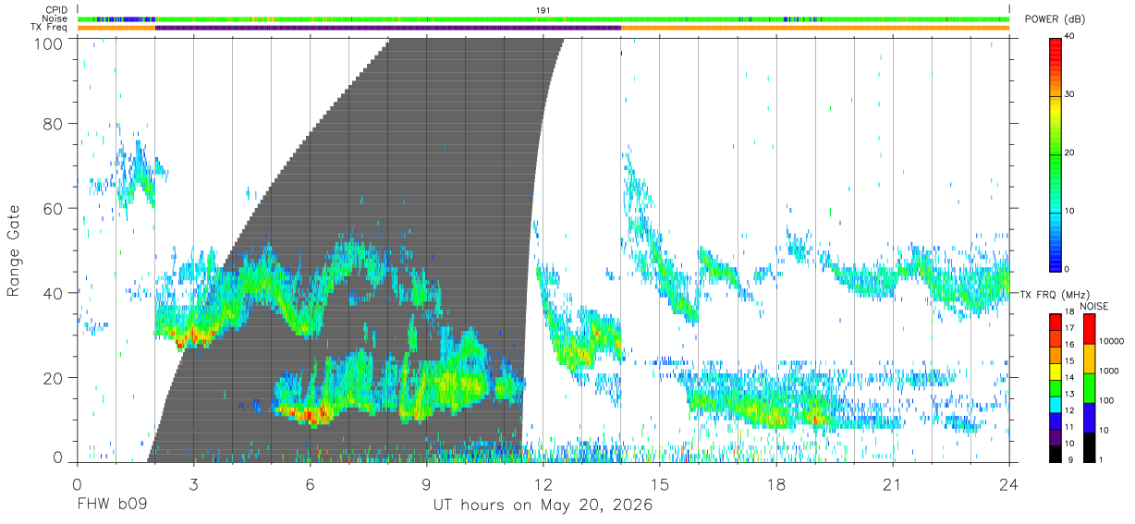Click noise scale value '1000'
The width and height of the screenshot is (1135, 524).
(x=1108, y=371)
